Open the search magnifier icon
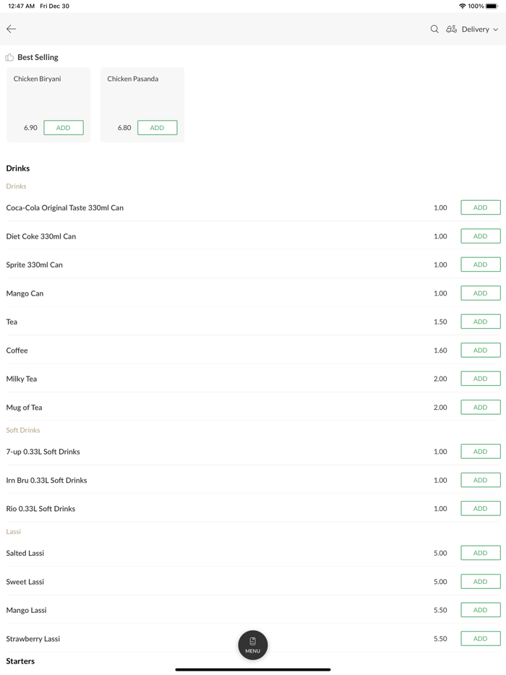The width and height of the screenshot is (506, 675). click(x=434, y=29)
